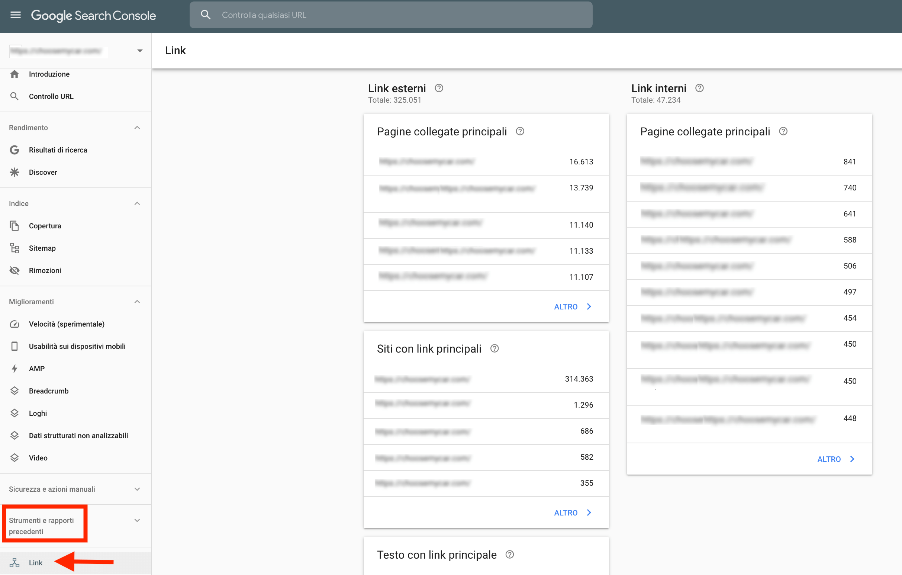
Task: Open internal page row with 641 links
Action: 750,214
